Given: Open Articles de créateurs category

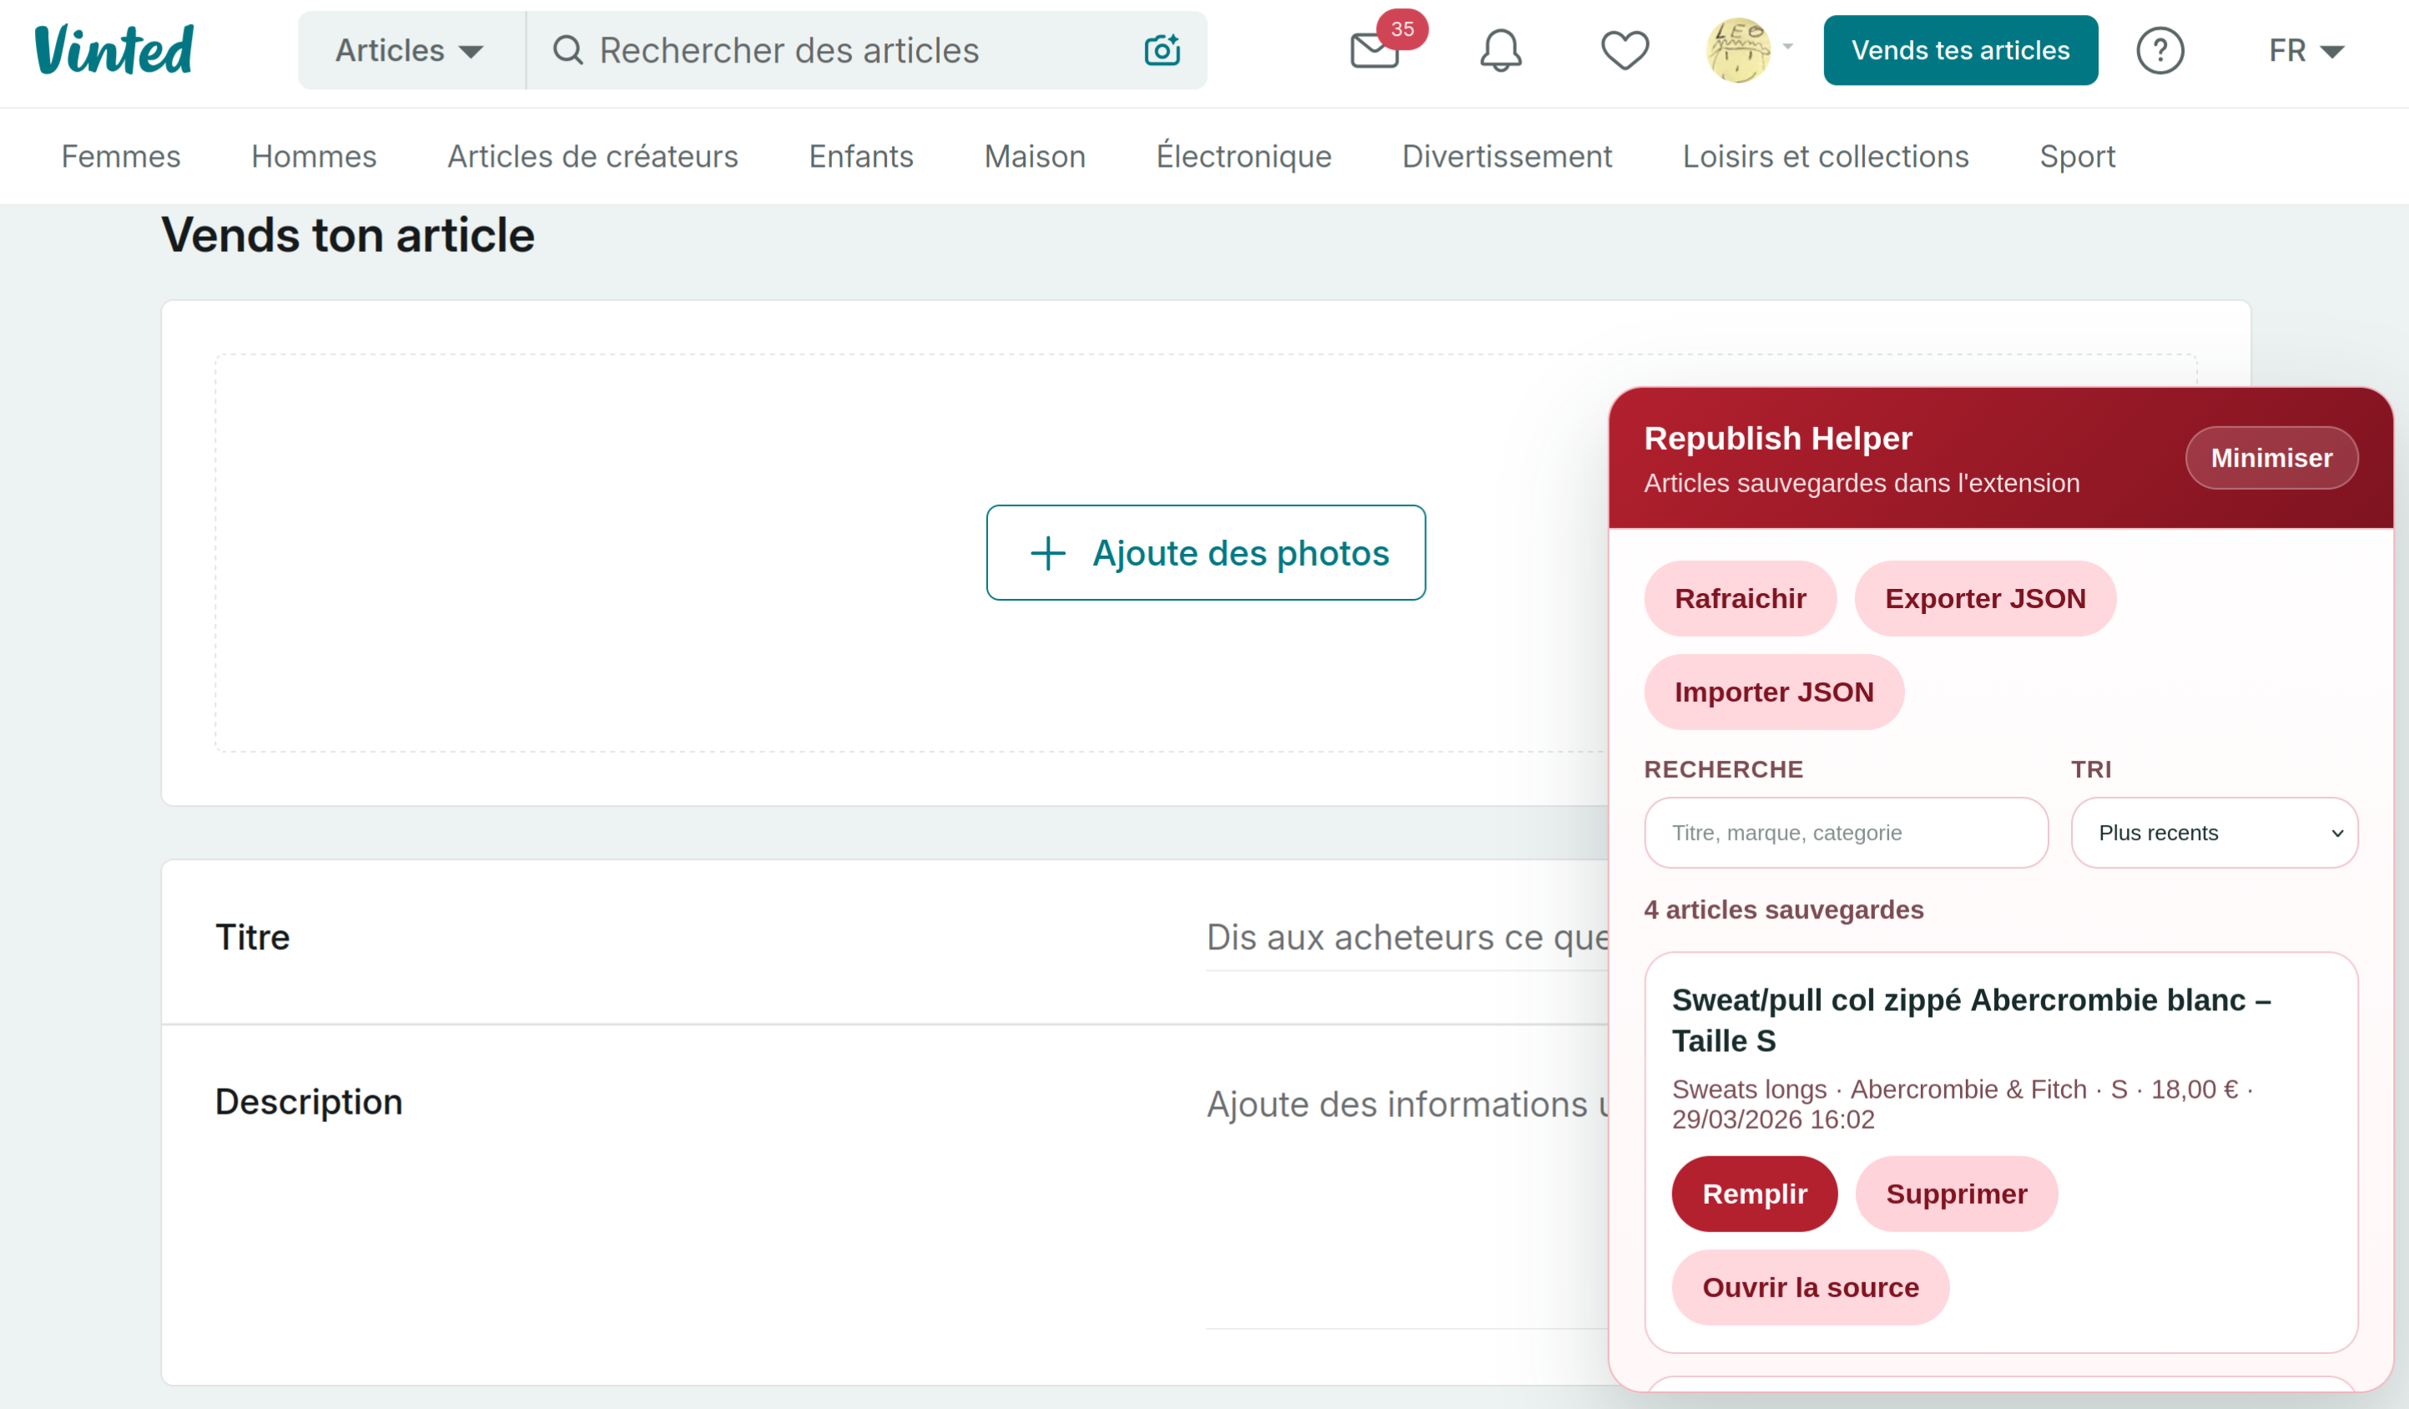Looking at the screenshot, I should point(592,156).
